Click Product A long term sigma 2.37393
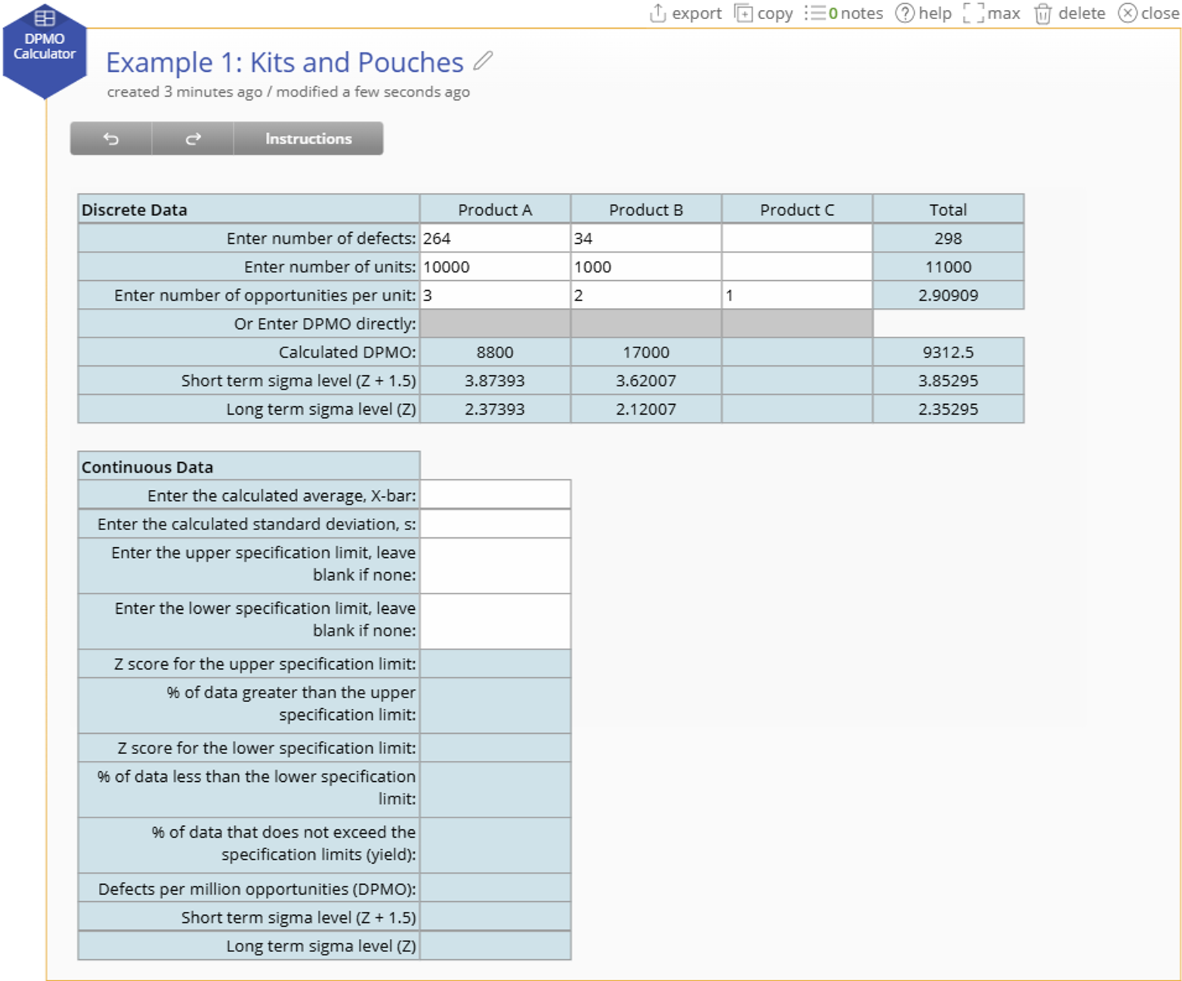The height and width of the screenshot is (981, 1182). click(495, 409)
